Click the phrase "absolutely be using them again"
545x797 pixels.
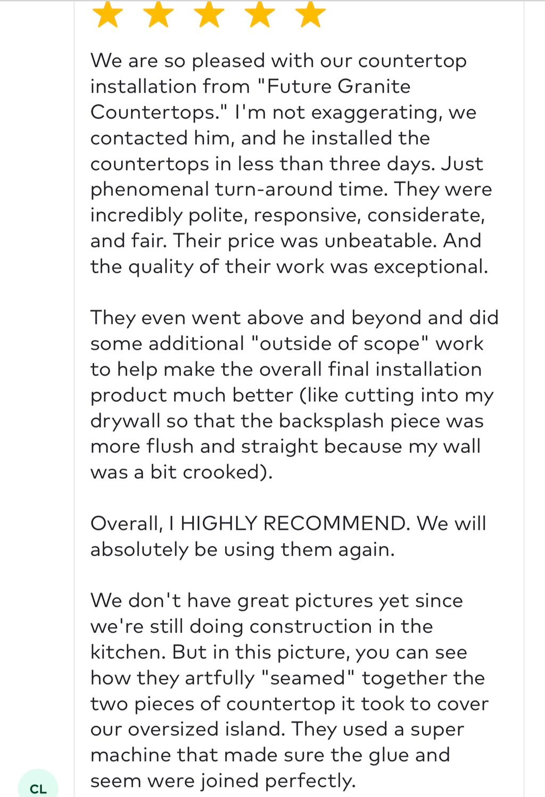click(242, 549)
